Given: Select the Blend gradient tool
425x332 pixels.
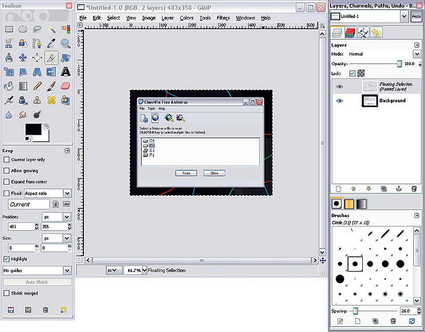Looking at the screenshot, I should pos(23,86).
